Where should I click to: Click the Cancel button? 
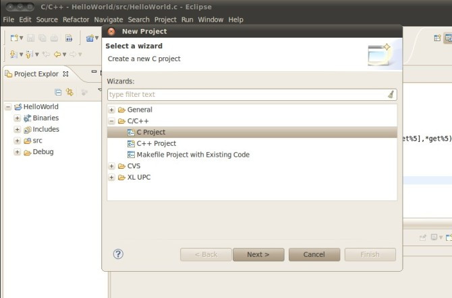click(x=314, y=254)
